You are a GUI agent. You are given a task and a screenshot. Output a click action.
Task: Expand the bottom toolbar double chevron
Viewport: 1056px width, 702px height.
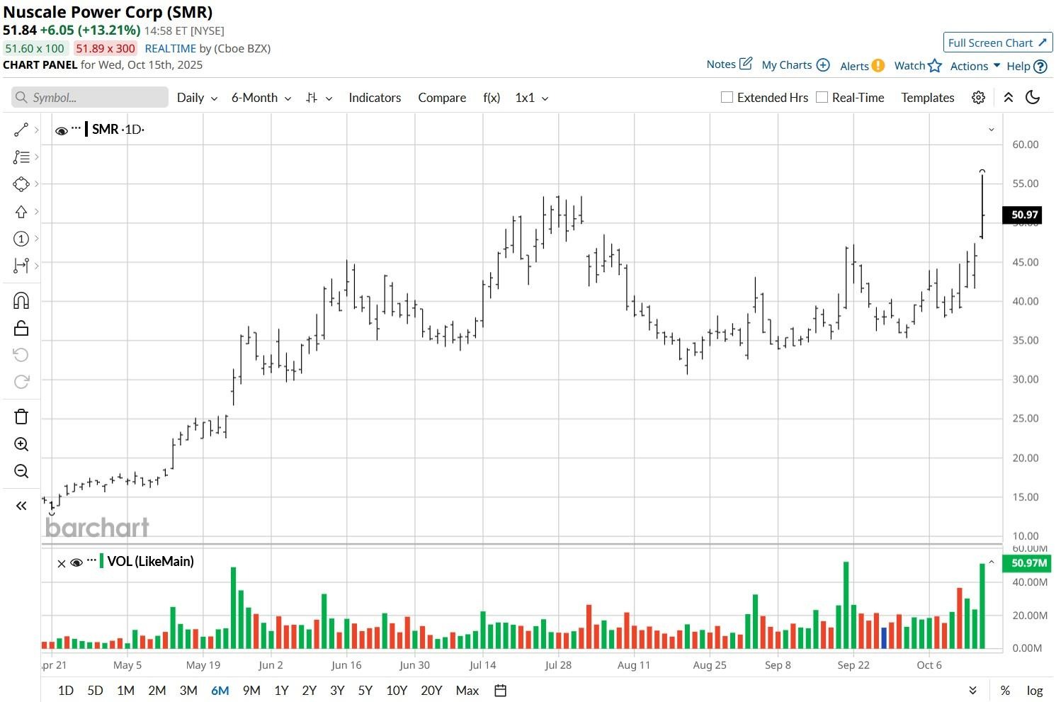click(973, 691)
